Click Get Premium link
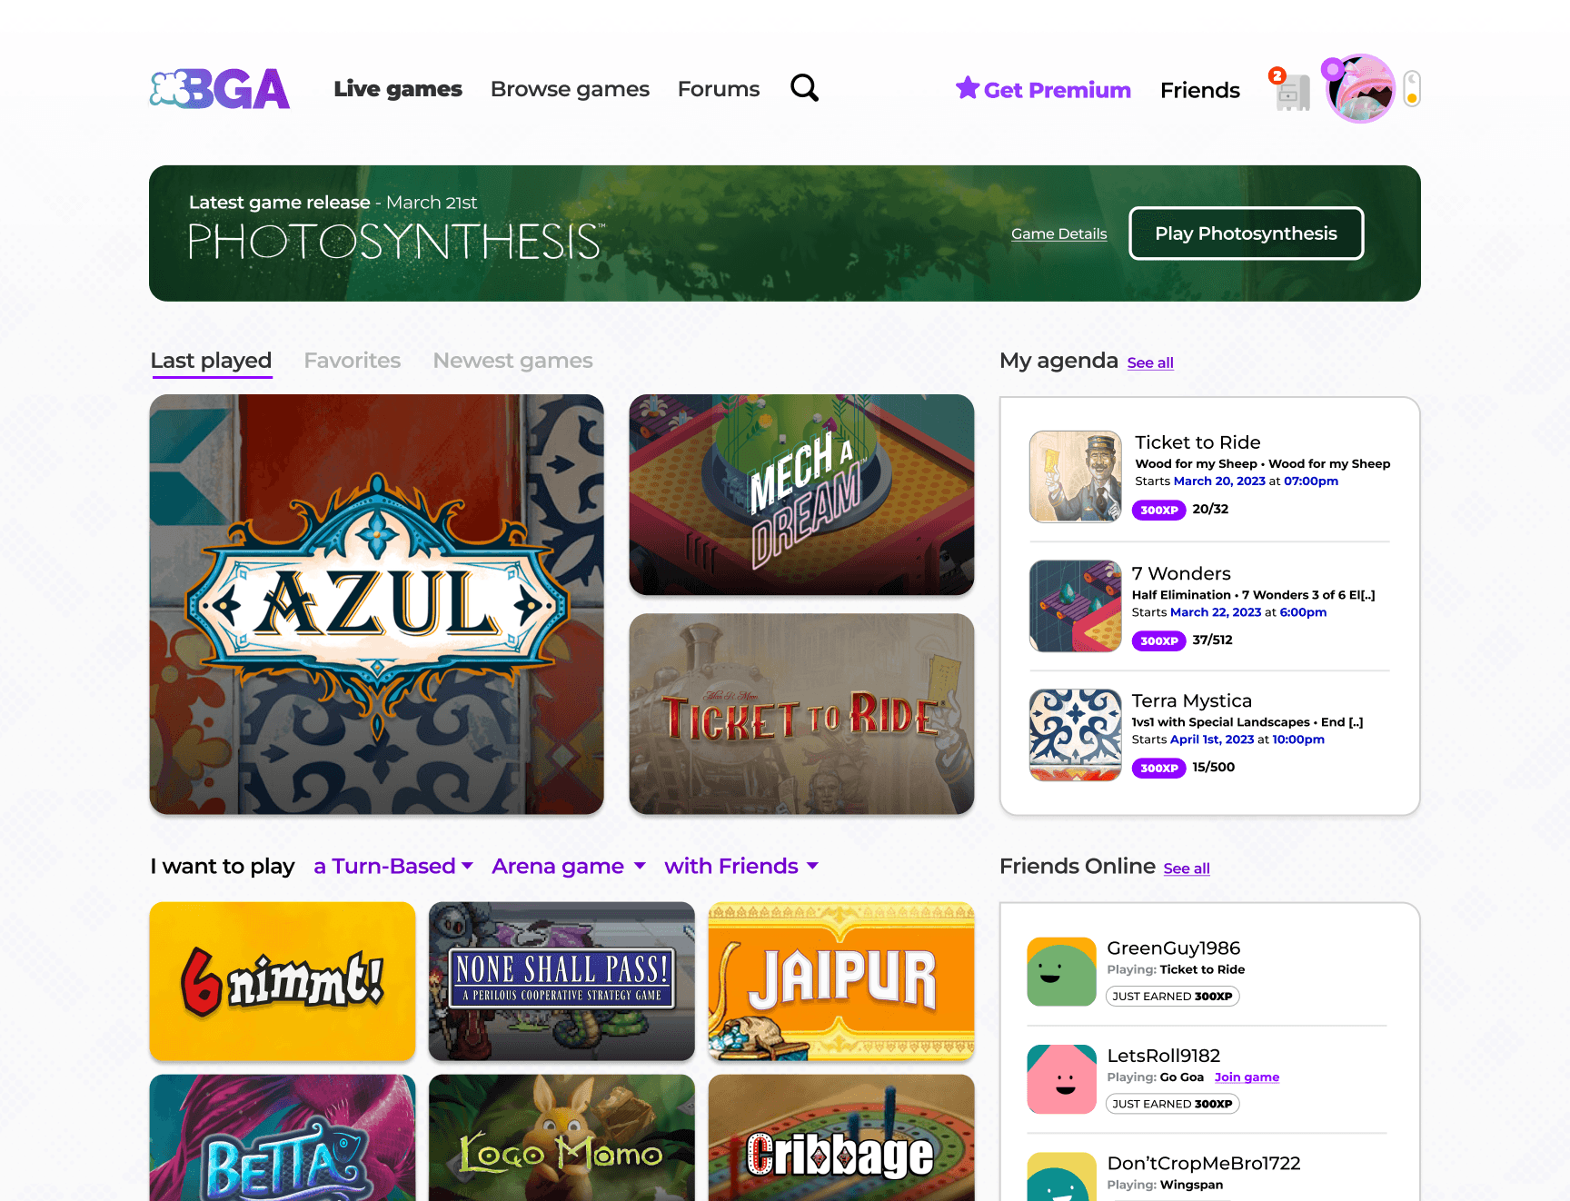1570x1201 pixels. pos(1058,90)
